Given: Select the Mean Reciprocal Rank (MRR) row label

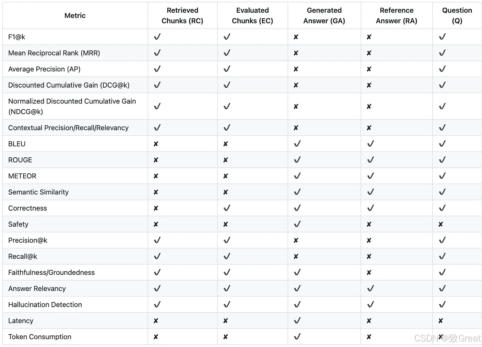Looking at the screenshot, I should click(54, 53).
